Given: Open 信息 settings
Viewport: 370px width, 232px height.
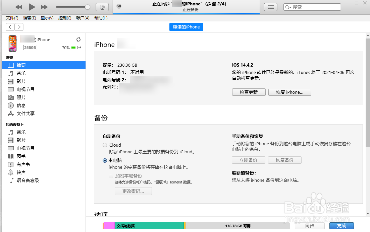Looking at the screenshot, I should click(44, 105).
